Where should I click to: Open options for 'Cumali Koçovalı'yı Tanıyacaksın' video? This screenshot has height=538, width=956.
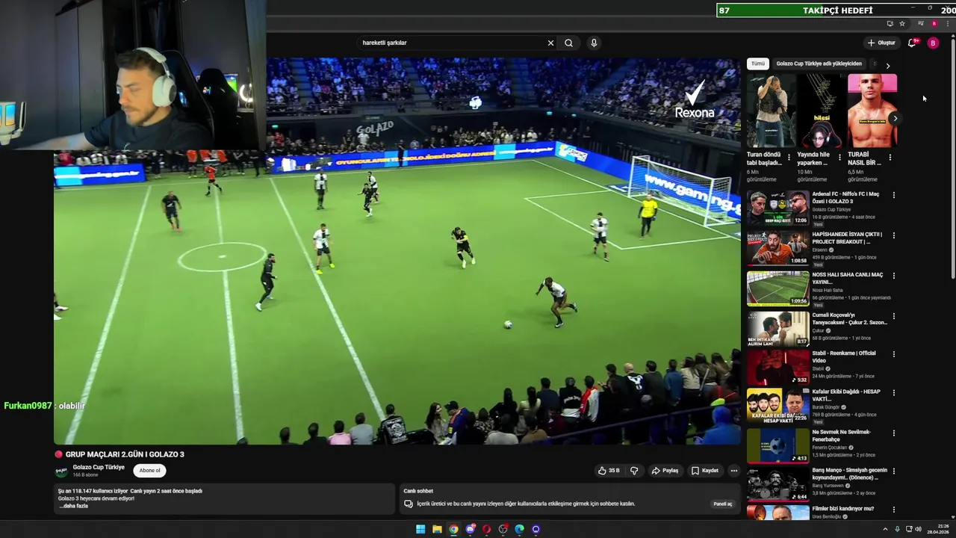893,316
